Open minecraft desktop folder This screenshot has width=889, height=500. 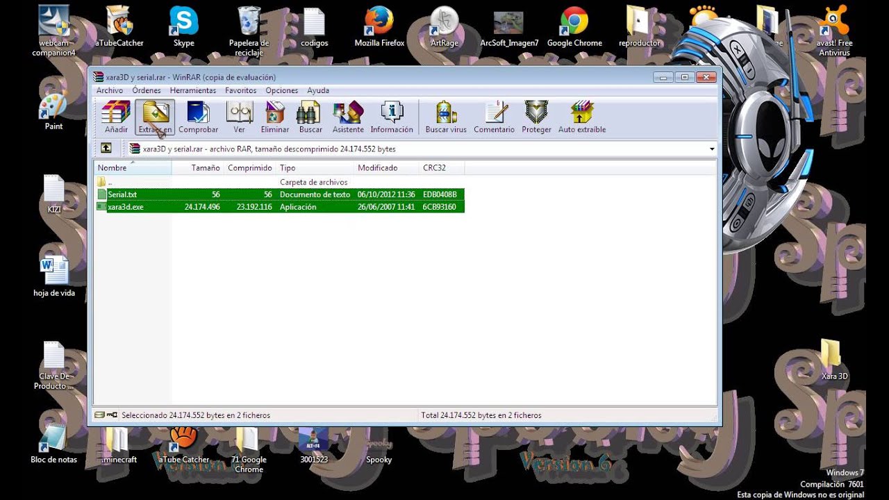point(118,445)
